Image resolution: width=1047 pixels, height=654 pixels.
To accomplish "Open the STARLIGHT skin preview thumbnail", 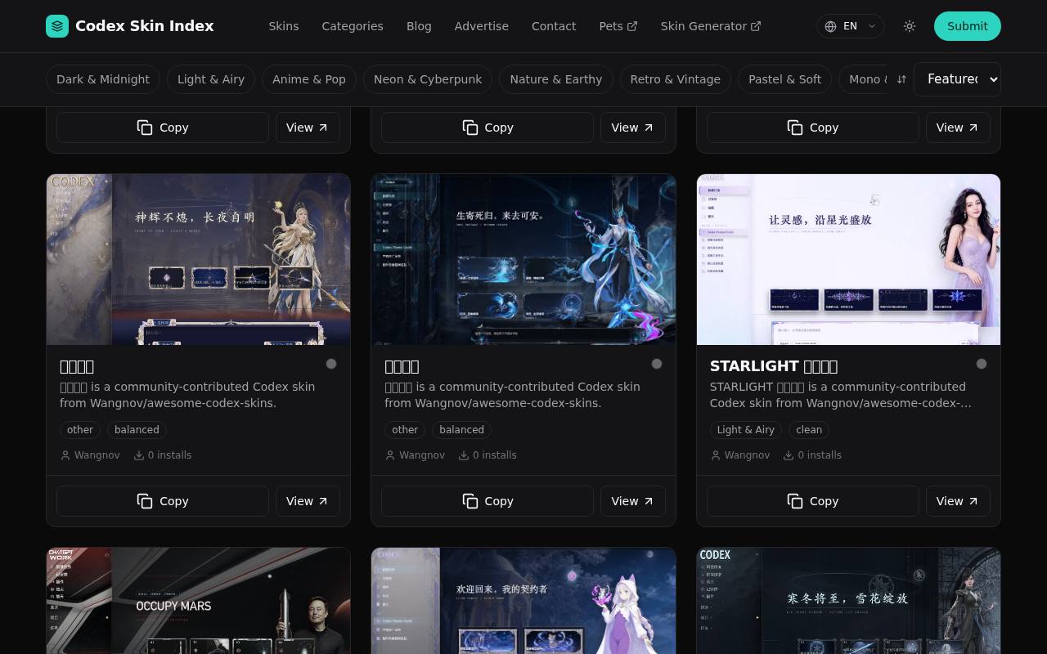I will click(x=848, y=259).
